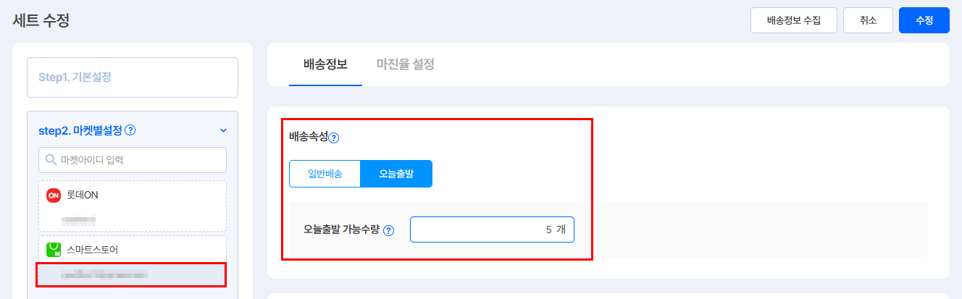The width and height of the screenshot is (962, 299).
Task: Select the 일반배송 shipping option
Action: tap(325, 174)
